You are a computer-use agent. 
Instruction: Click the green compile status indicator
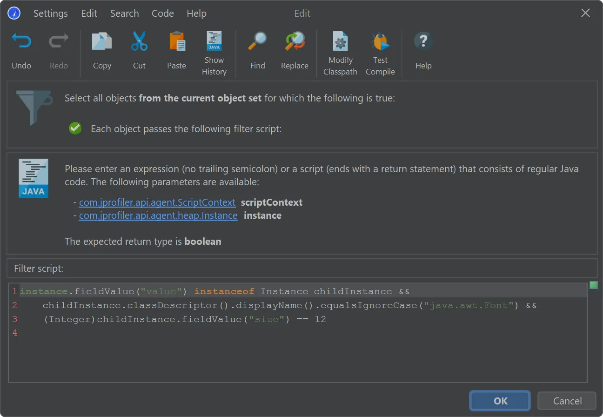click(593, 285)
